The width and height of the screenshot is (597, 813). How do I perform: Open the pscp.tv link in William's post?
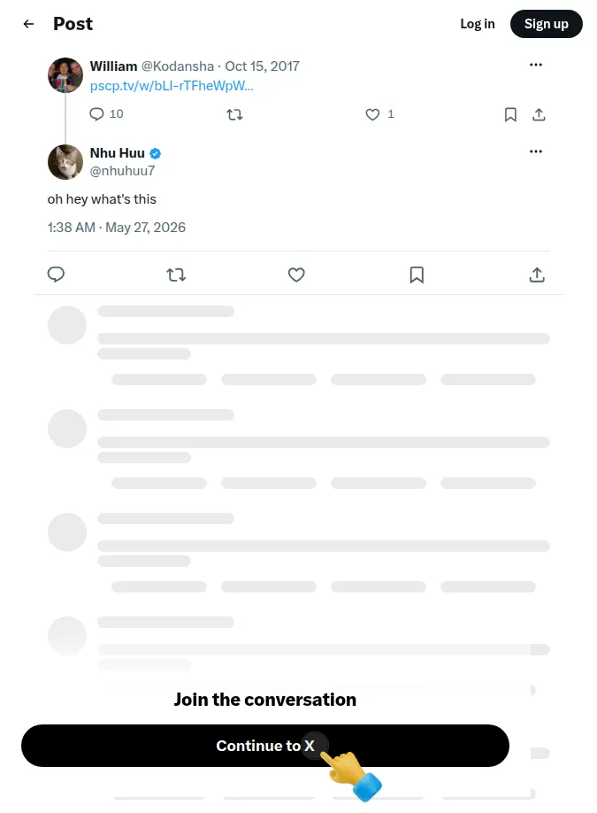[172, 86]
